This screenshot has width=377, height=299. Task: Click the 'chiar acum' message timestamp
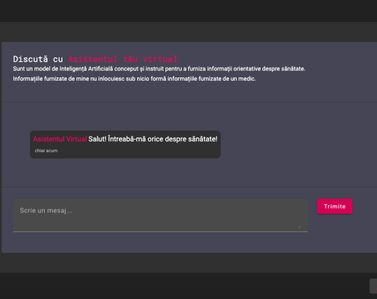pos(46,151)
